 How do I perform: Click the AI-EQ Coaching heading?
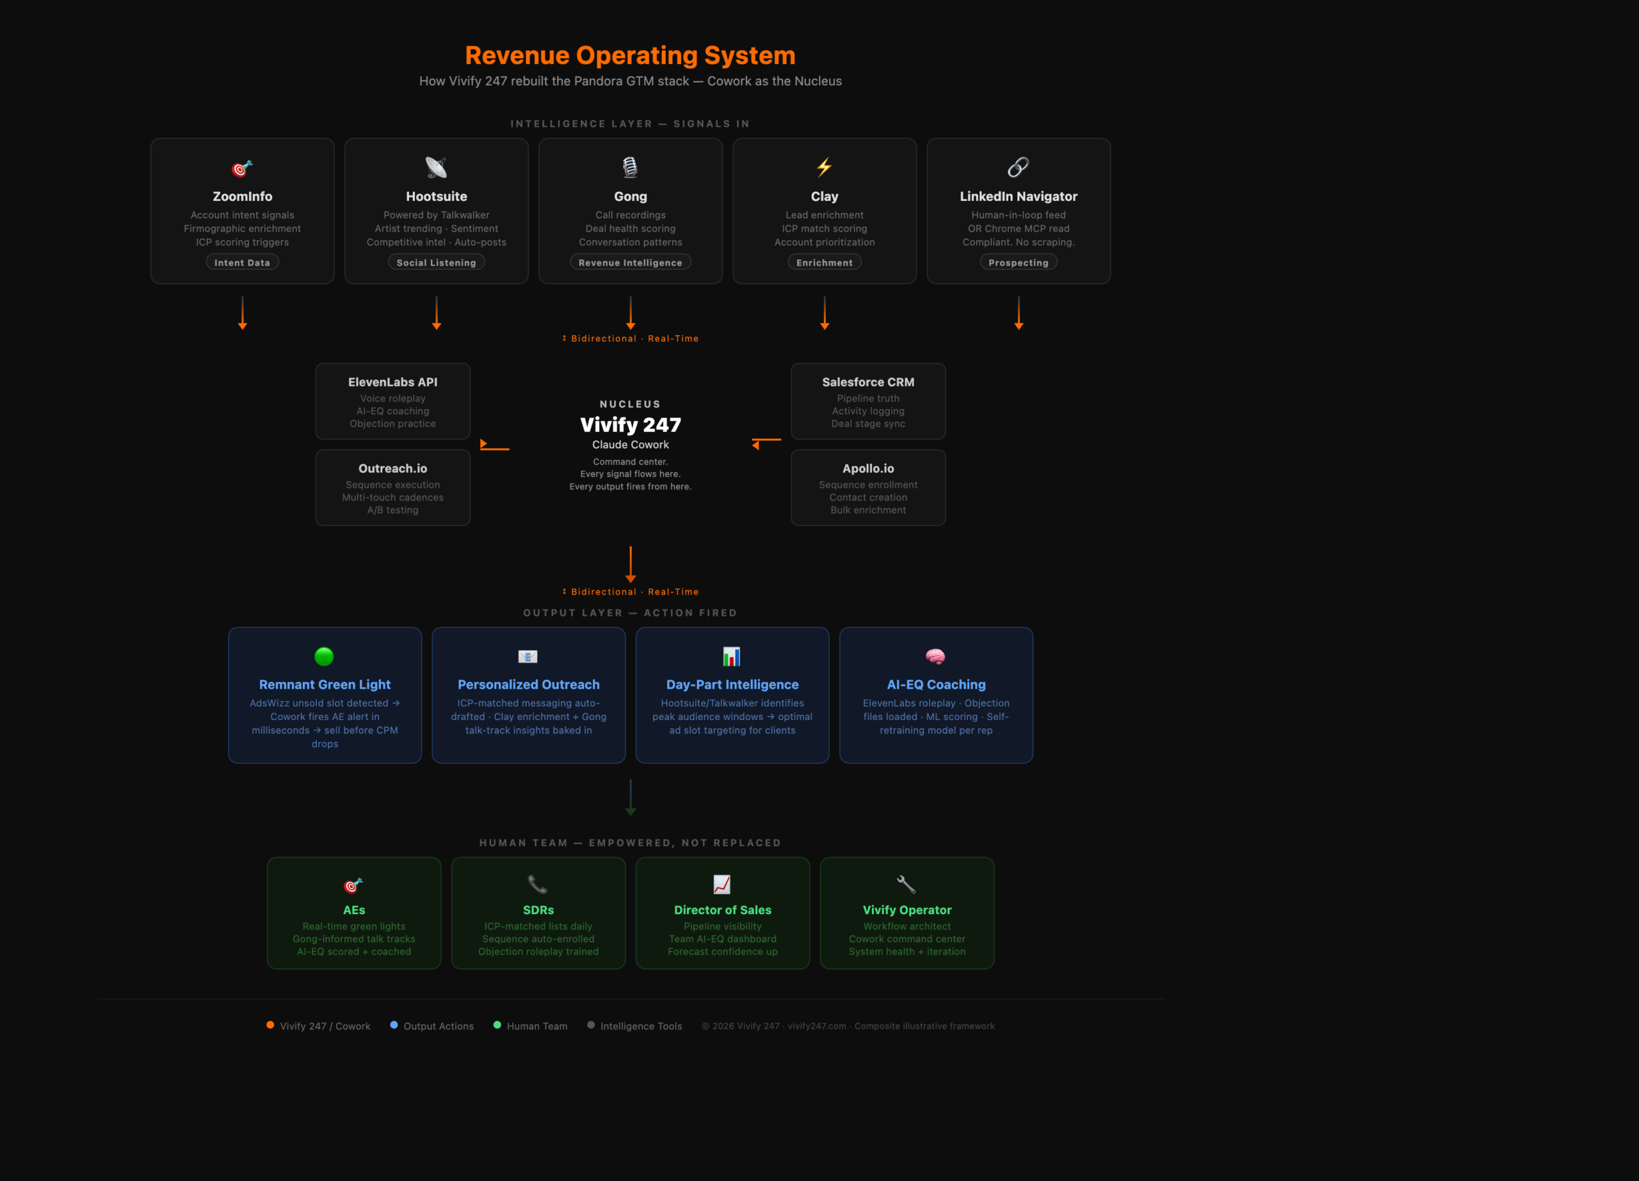pyautogui.click(x=936, y=685)
